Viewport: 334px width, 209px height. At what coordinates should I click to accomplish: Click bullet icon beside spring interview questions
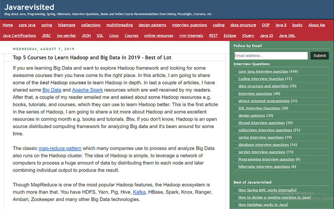point(236,137)
